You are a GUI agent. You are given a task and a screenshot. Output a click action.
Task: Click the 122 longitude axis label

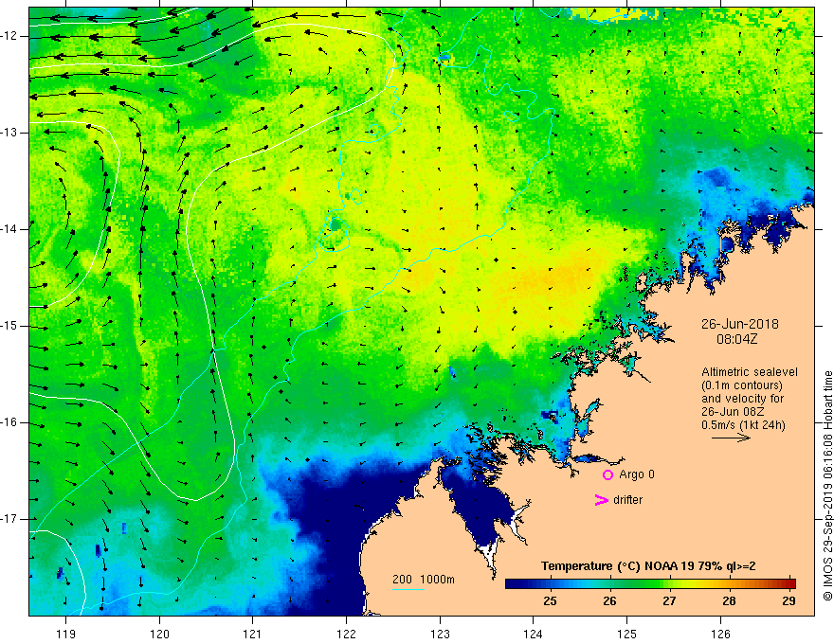[x=346, y=634]
